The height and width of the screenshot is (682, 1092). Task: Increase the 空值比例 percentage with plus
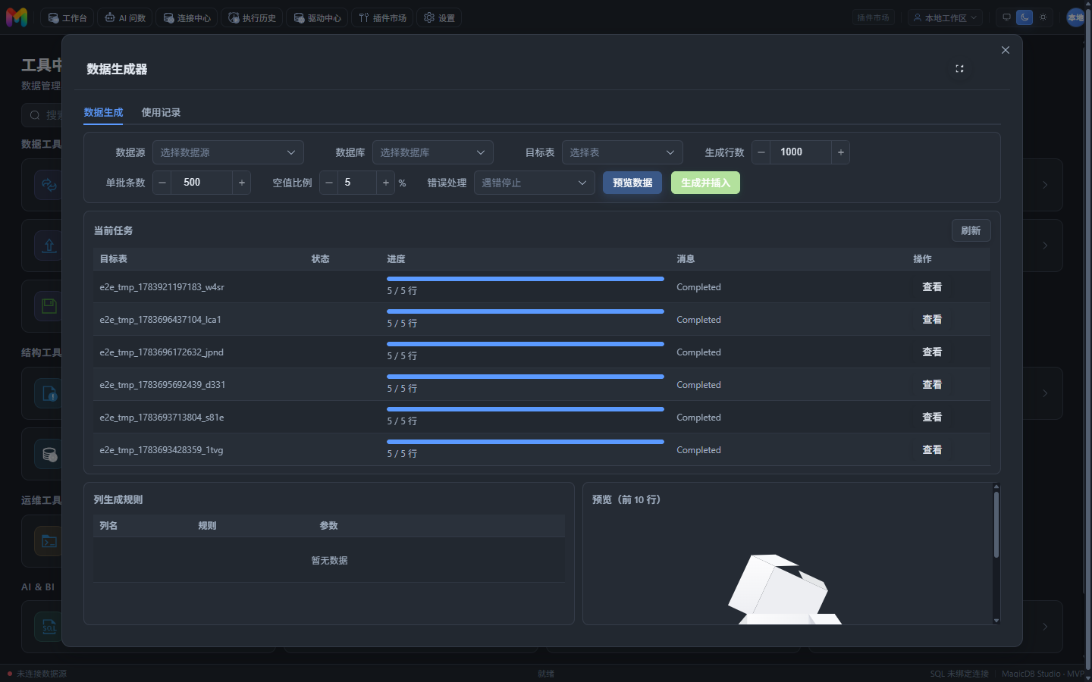pyautogui.click(x=385, y=183)
